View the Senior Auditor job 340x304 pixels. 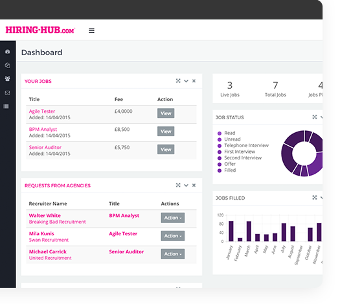point(166,149)
